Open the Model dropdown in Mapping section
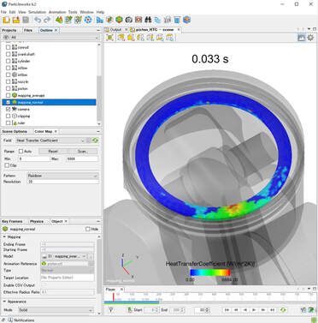Viewport: 318px width, 323px height. tap(64, 256)
